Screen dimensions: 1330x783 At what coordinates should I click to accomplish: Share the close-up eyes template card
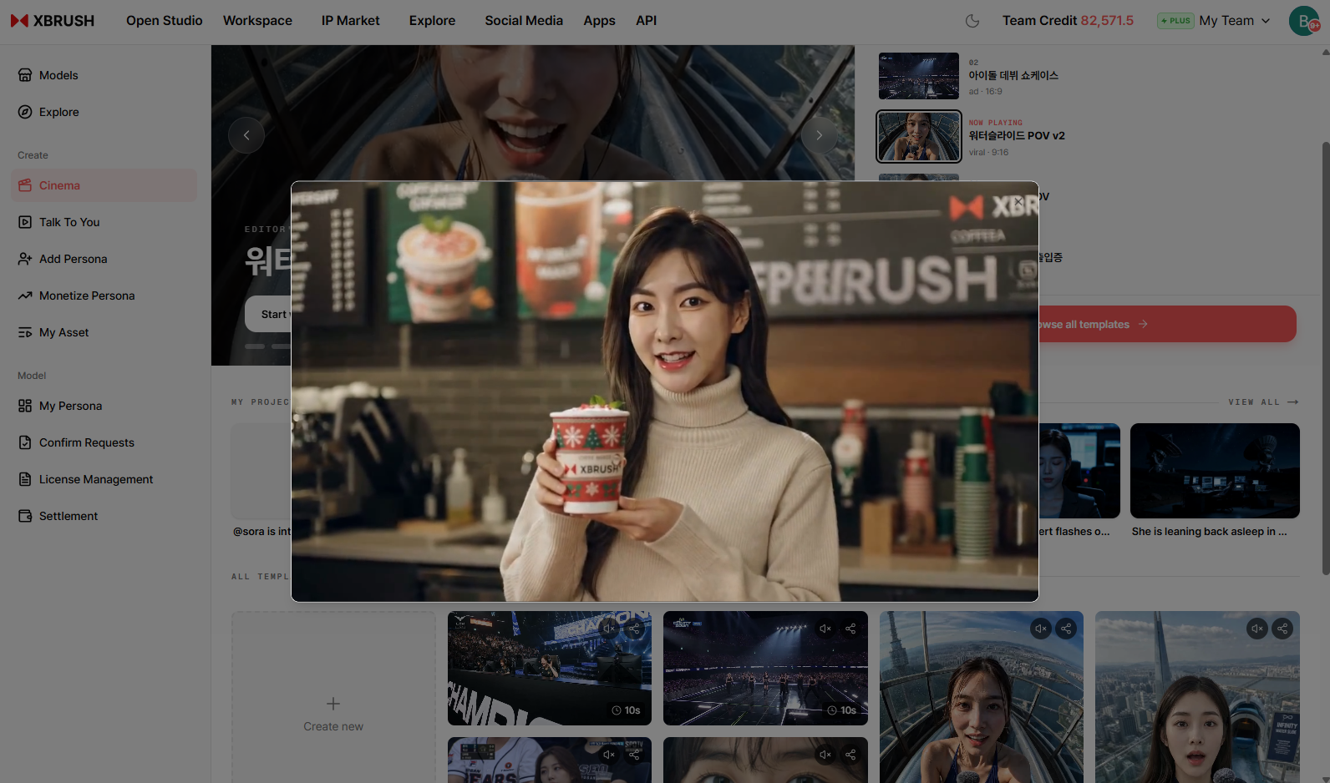[x=850, y=755]
